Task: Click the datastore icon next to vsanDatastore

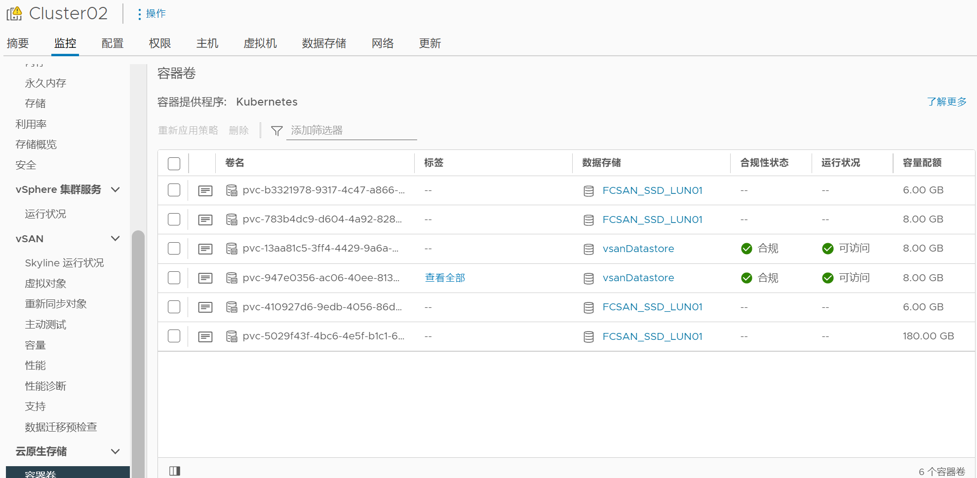Action: coord(588,249)
